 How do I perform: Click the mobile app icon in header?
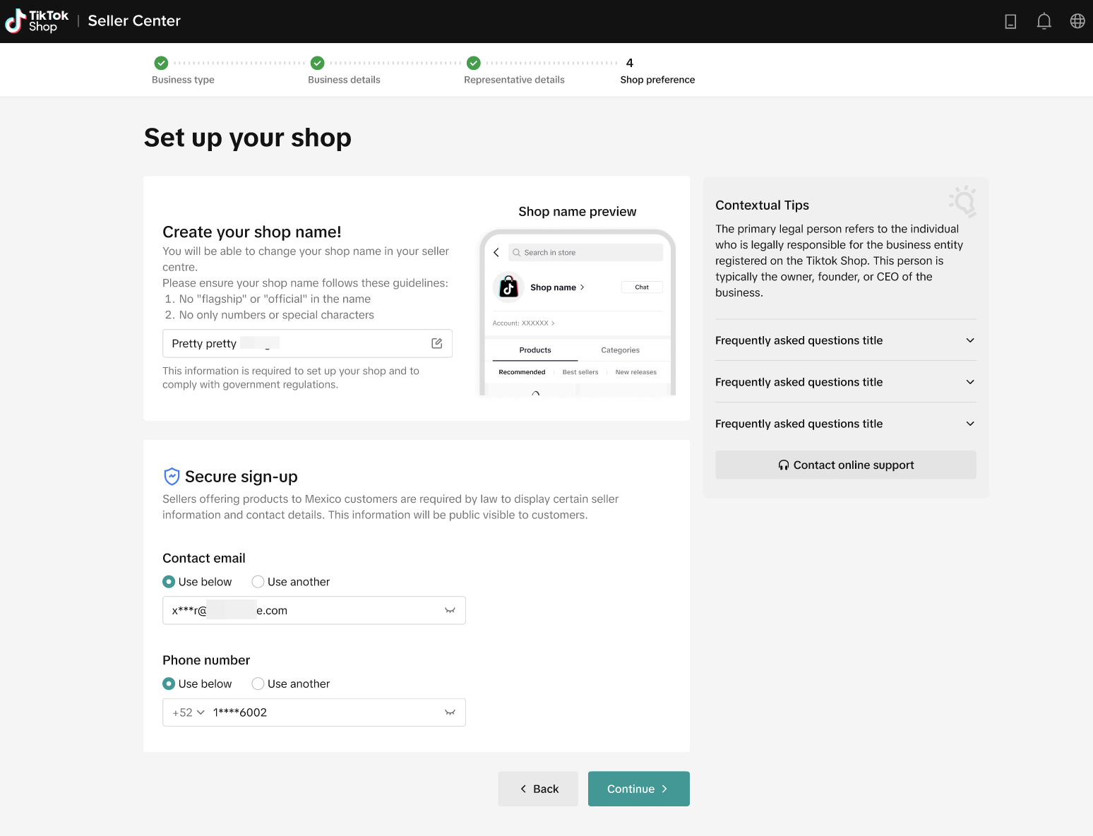click(1010, 21)
